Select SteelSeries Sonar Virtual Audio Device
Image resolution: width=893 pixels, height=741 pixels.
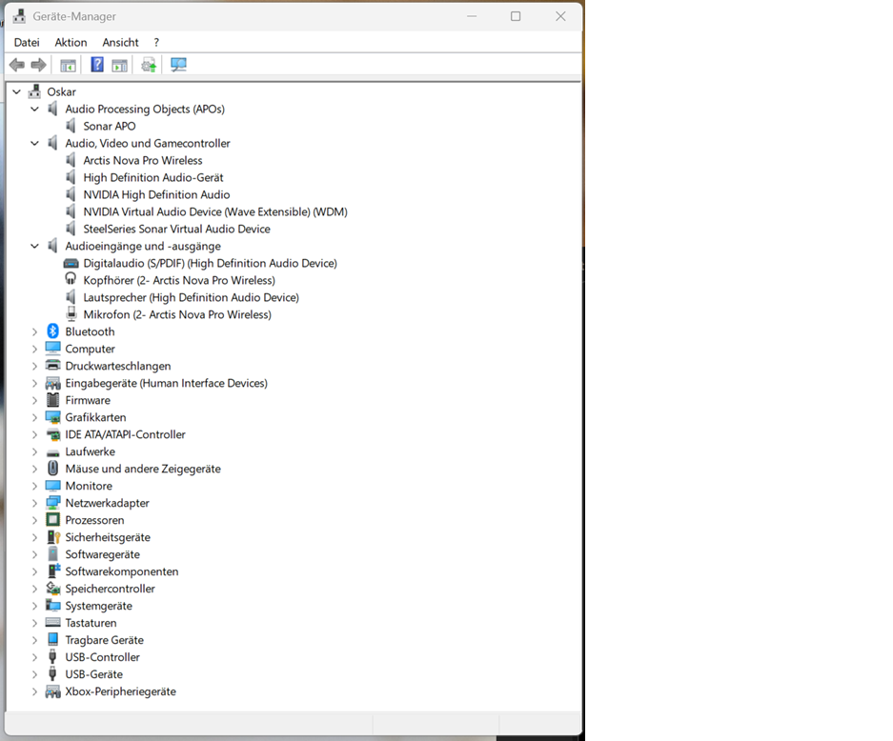(x=176, y=229)
